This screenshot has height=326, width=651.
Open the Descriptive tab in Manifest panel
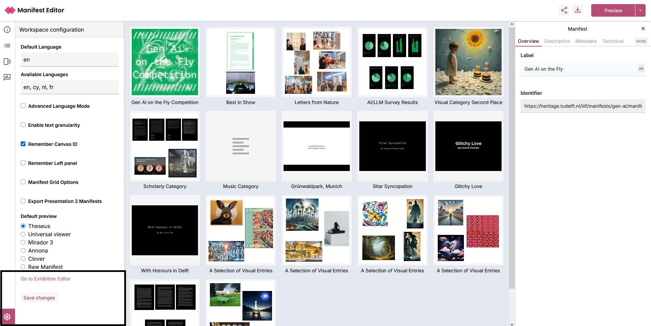(x=557, y=41)
